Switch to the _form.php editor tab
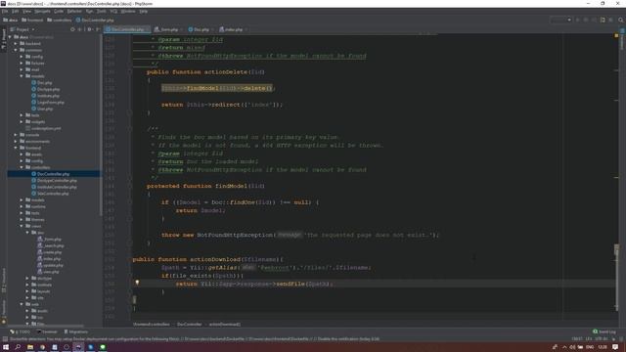 [168, 29]
